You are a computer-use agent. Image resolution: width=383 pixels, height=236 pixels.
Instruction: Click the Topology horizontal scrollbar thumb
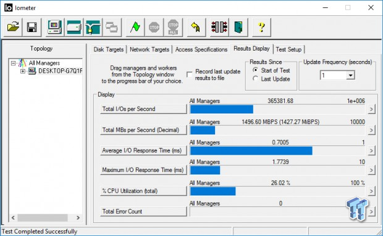point(43,218)
